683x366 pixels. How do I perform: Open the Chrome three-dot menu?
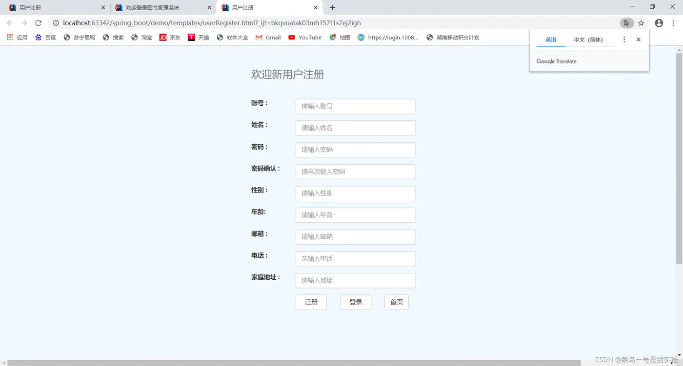[674, 23]
